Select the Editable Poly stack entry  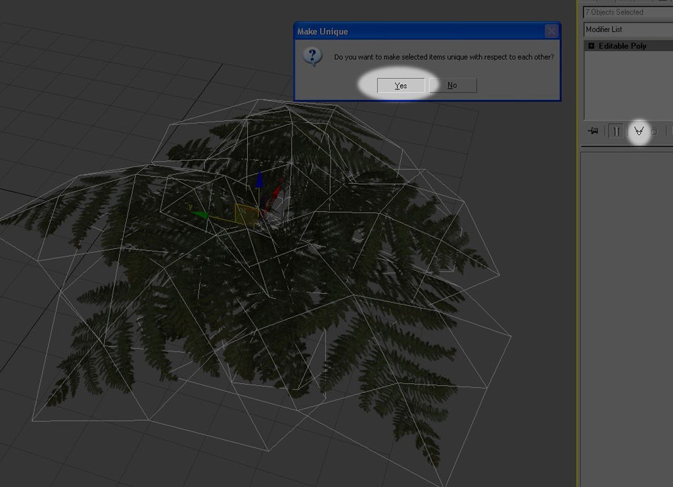pos(628,46)
